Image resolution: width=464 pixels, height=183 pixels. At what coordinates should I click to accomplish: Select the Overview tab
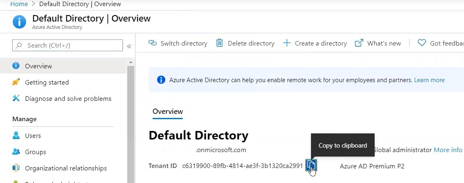168,111
